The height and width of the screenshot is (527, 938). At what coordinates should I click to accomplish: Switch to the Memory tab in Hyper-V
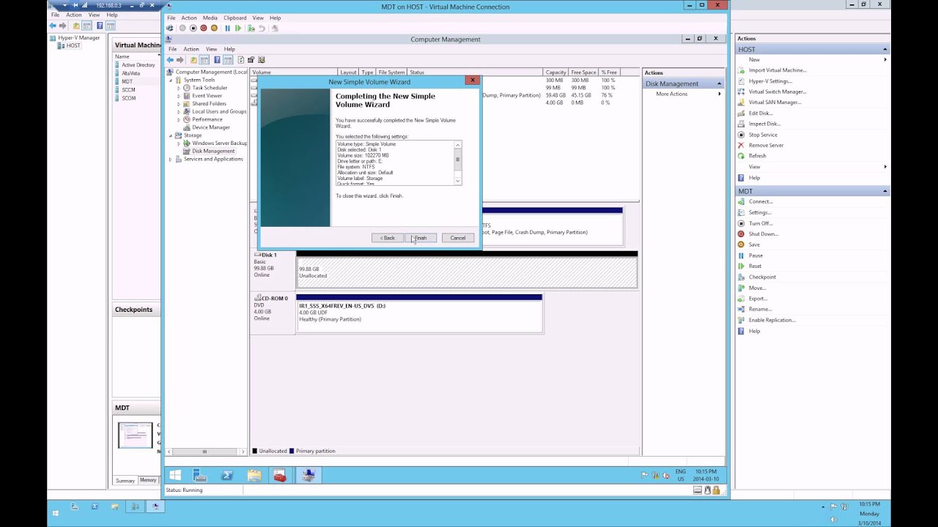pos(148,480)
